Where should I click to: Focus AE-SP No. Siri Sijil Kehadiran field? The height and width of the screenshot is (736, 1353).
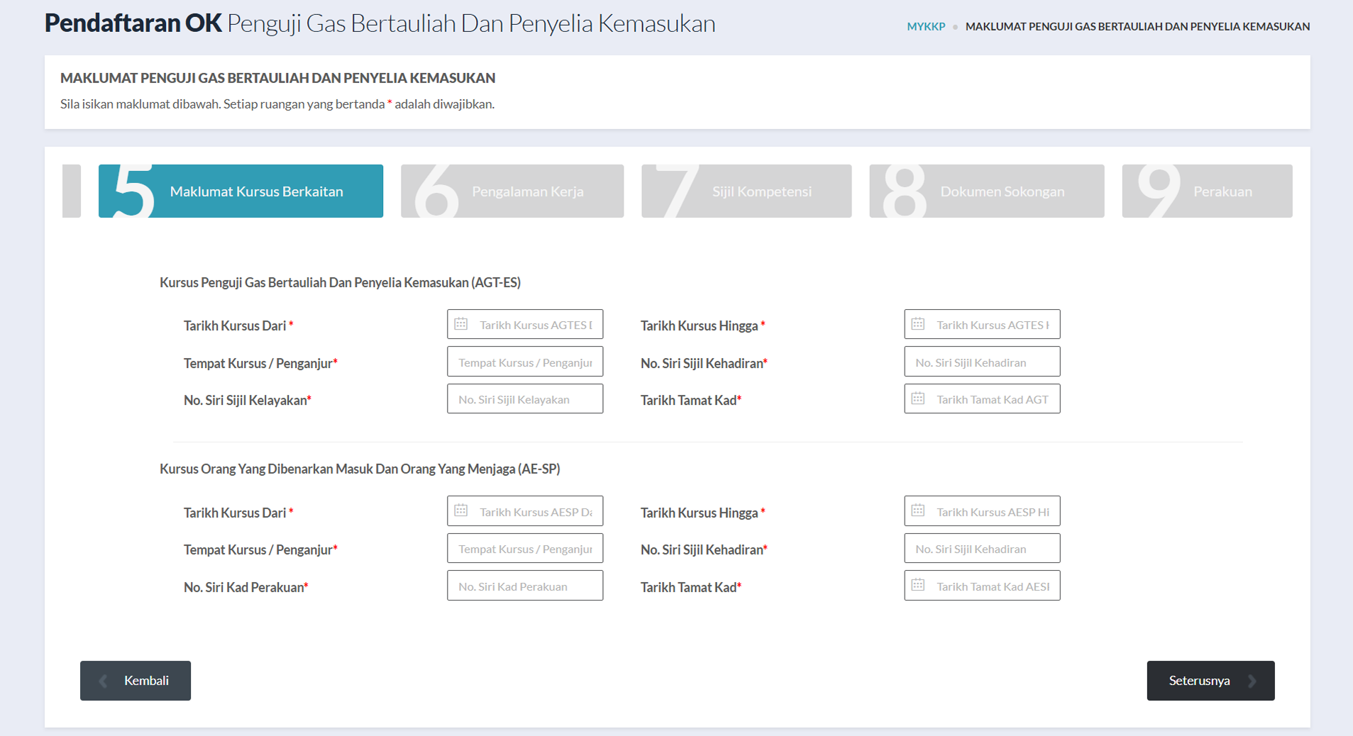pyautogui.click(x=982, y=548)
